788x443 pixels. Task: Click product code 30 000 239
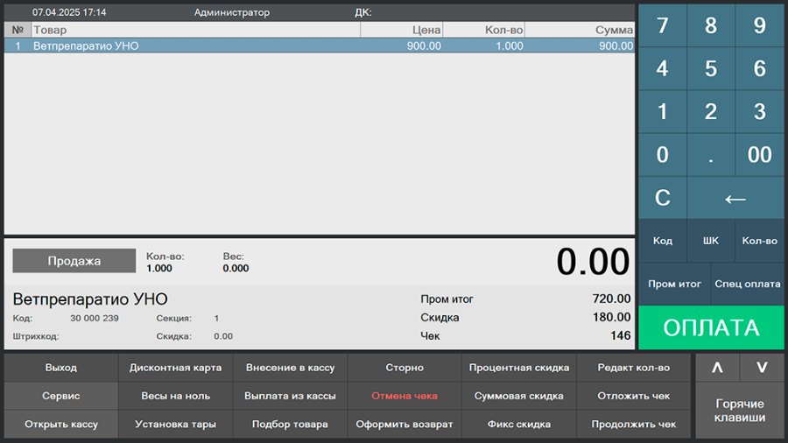click(95, 318)
